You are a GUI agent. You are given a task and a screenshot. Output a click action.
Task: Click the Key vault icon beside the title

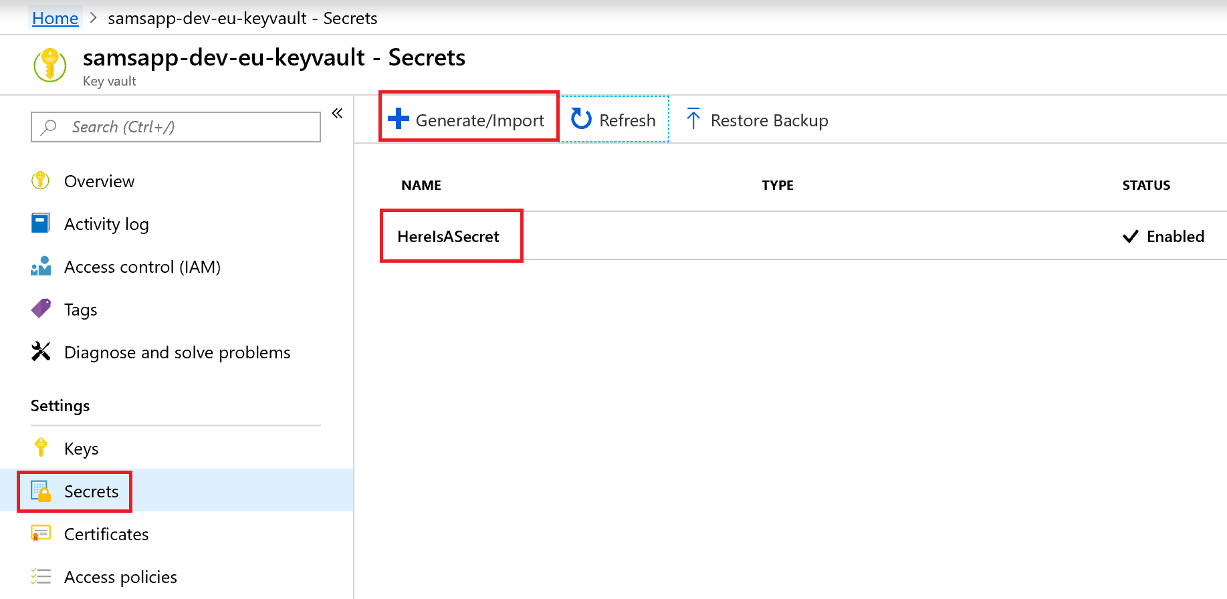point(50,66)
